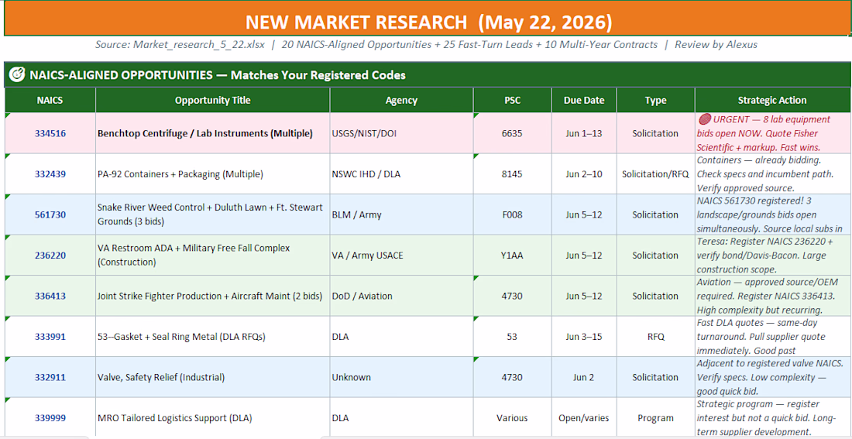Viewport: 852px width, 439px height.
Task: Select Valve, Safety Relief (Industrial) cell
Action: tap(213, 378)
